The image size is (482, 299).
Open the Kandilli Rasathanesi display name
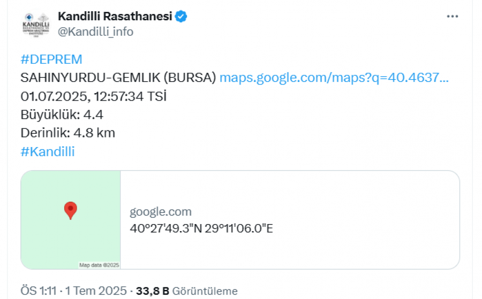tap(115, 16)
